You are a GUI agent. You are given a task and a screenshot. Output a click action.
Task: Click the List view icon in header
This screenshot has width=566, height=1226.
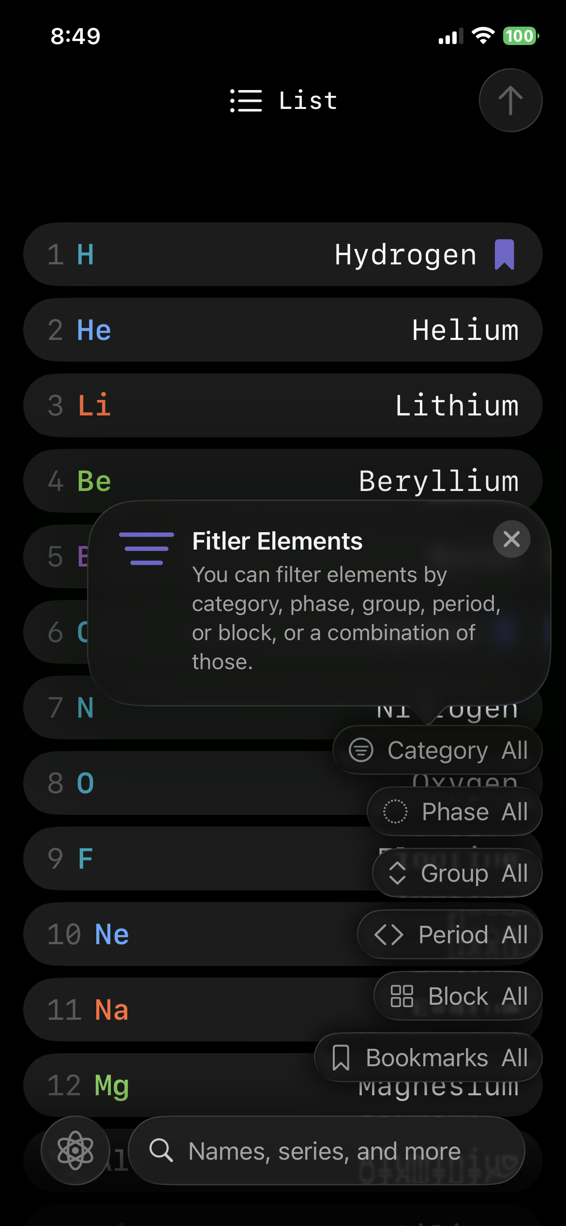(246, 101)
